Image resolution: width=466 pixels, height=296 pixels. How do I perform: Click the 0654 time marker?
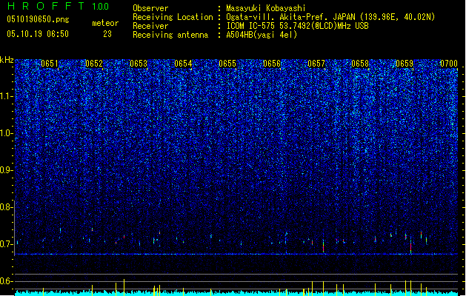(183, 64)
